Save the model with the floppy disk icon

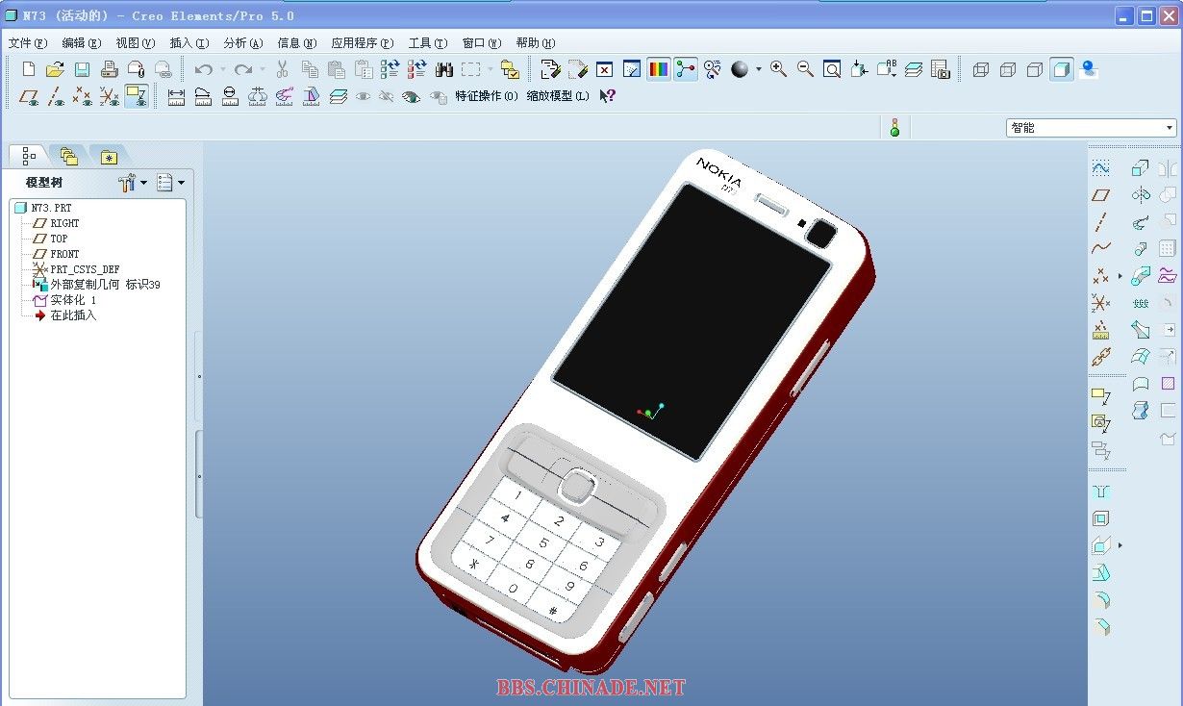[x=82, y=69]
